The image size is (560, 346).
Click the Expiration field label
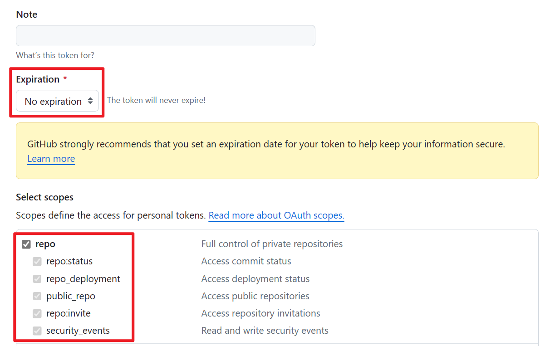tap(38, 79)
